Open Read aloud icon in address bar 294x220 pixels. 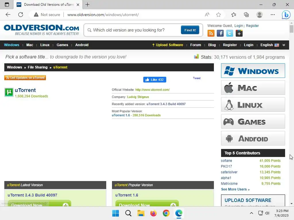(x=207, y=15)
